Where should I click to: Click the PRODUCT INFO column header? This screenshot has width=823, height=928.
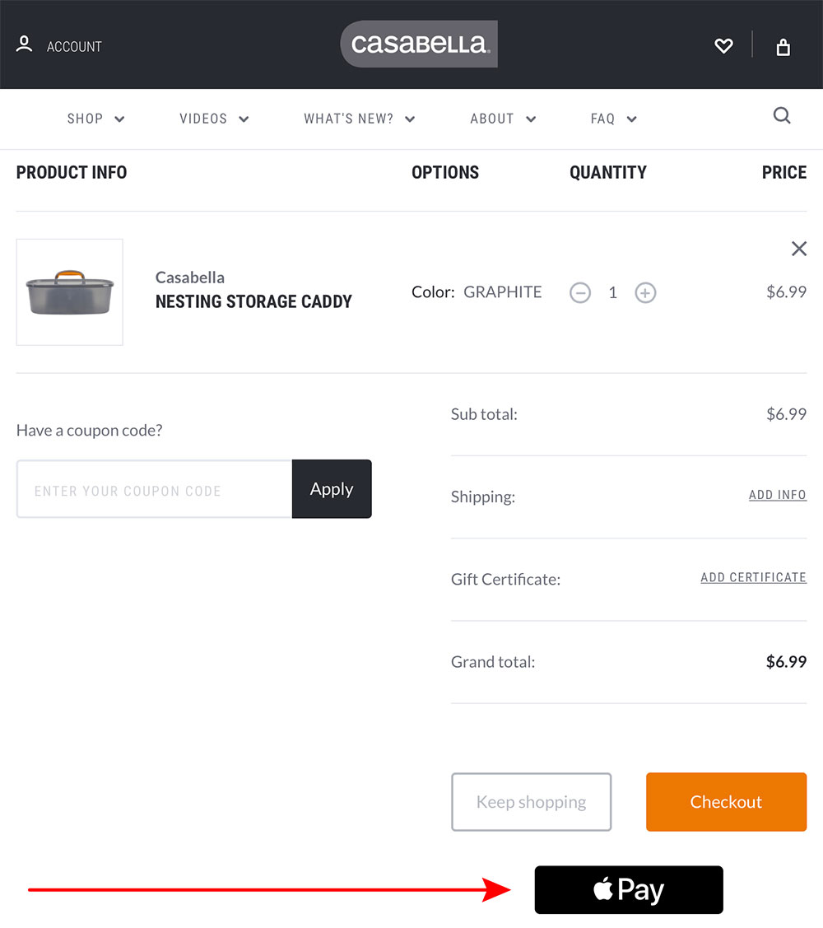pyautogui.click(x=72, y=172)
